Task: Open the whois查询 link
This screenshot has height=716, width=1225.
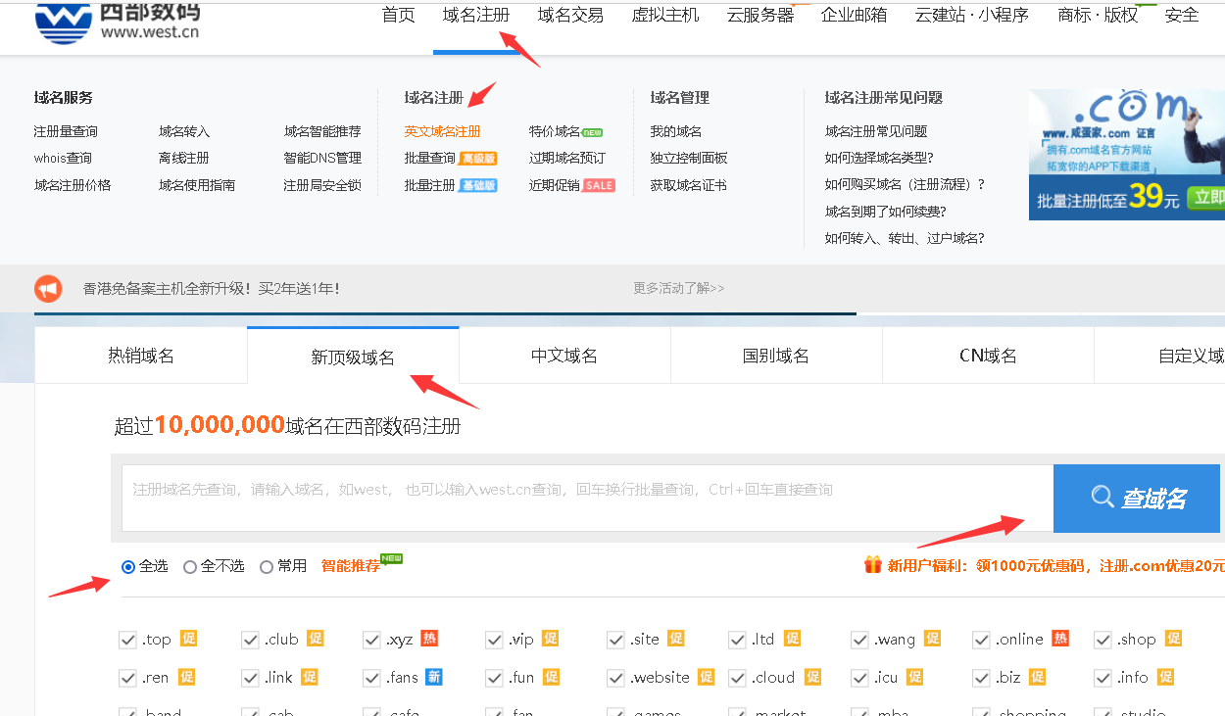Action: (63, 158)
